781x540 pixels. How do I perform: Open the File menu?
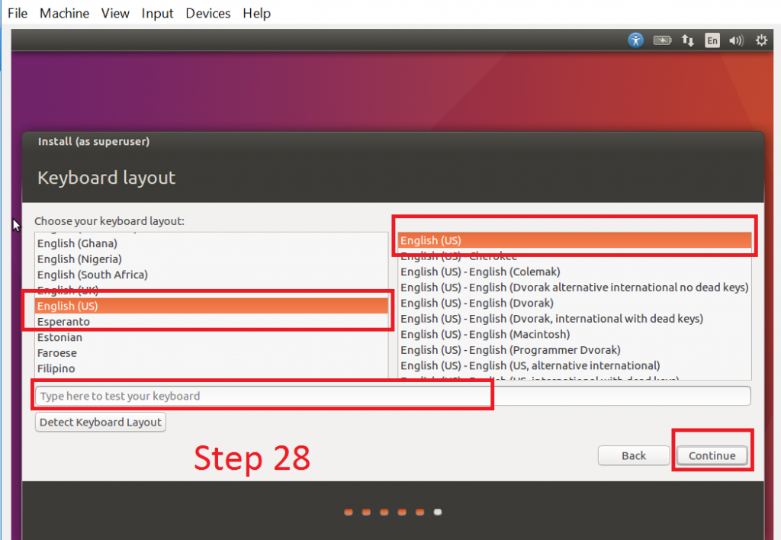(x=18, y=13)
